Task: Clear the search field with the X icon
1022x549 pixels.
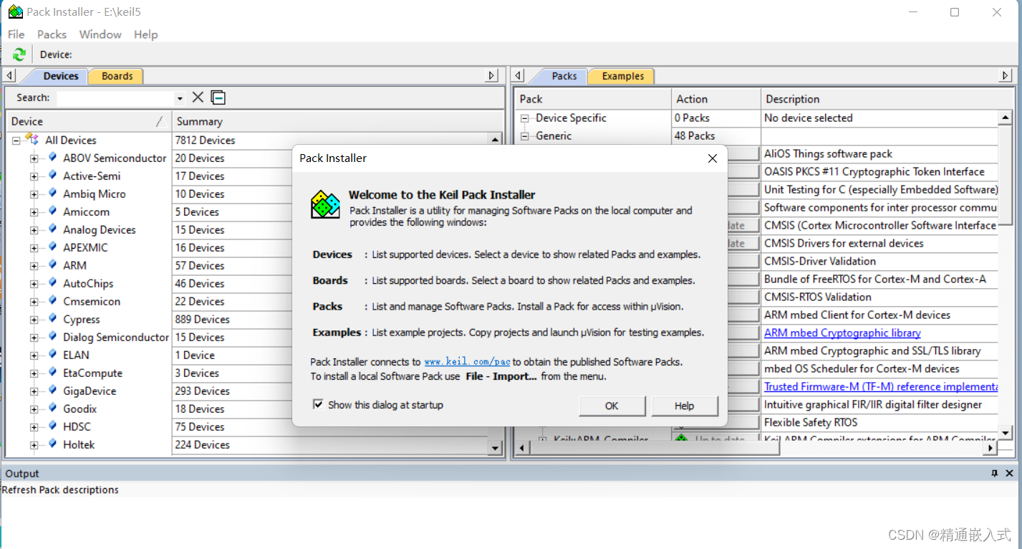Action: tap(198, 97)
